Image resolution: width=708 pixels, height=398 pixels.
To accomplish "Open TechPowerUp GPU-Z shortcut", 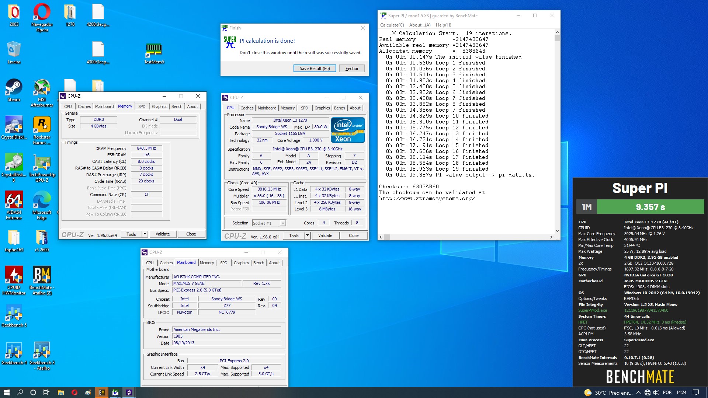I will click(x=42, y=168).
